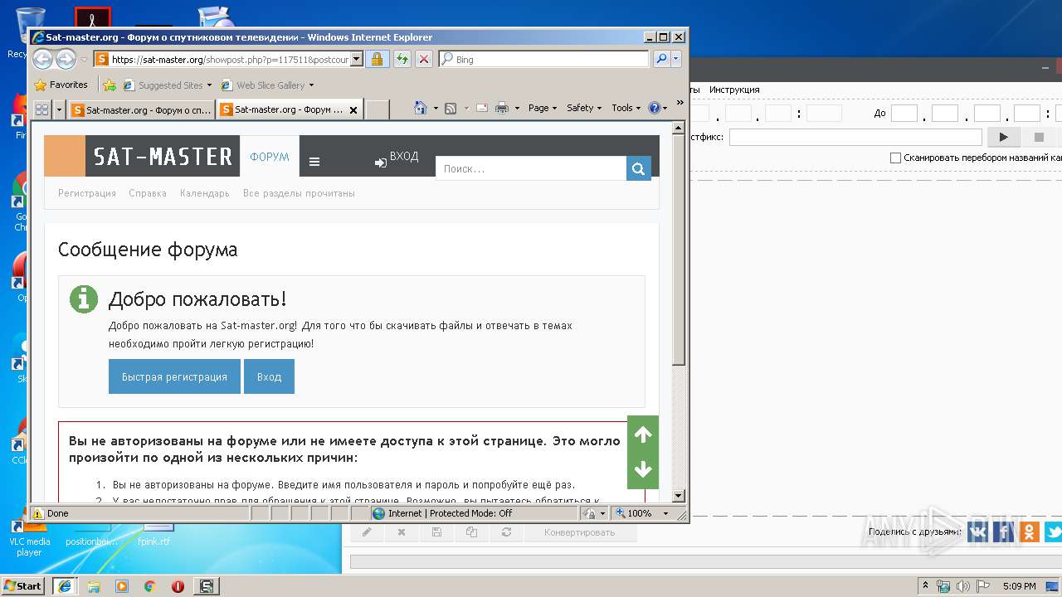
Task: Stop loading with the red X icon
Action: [424, 59]
